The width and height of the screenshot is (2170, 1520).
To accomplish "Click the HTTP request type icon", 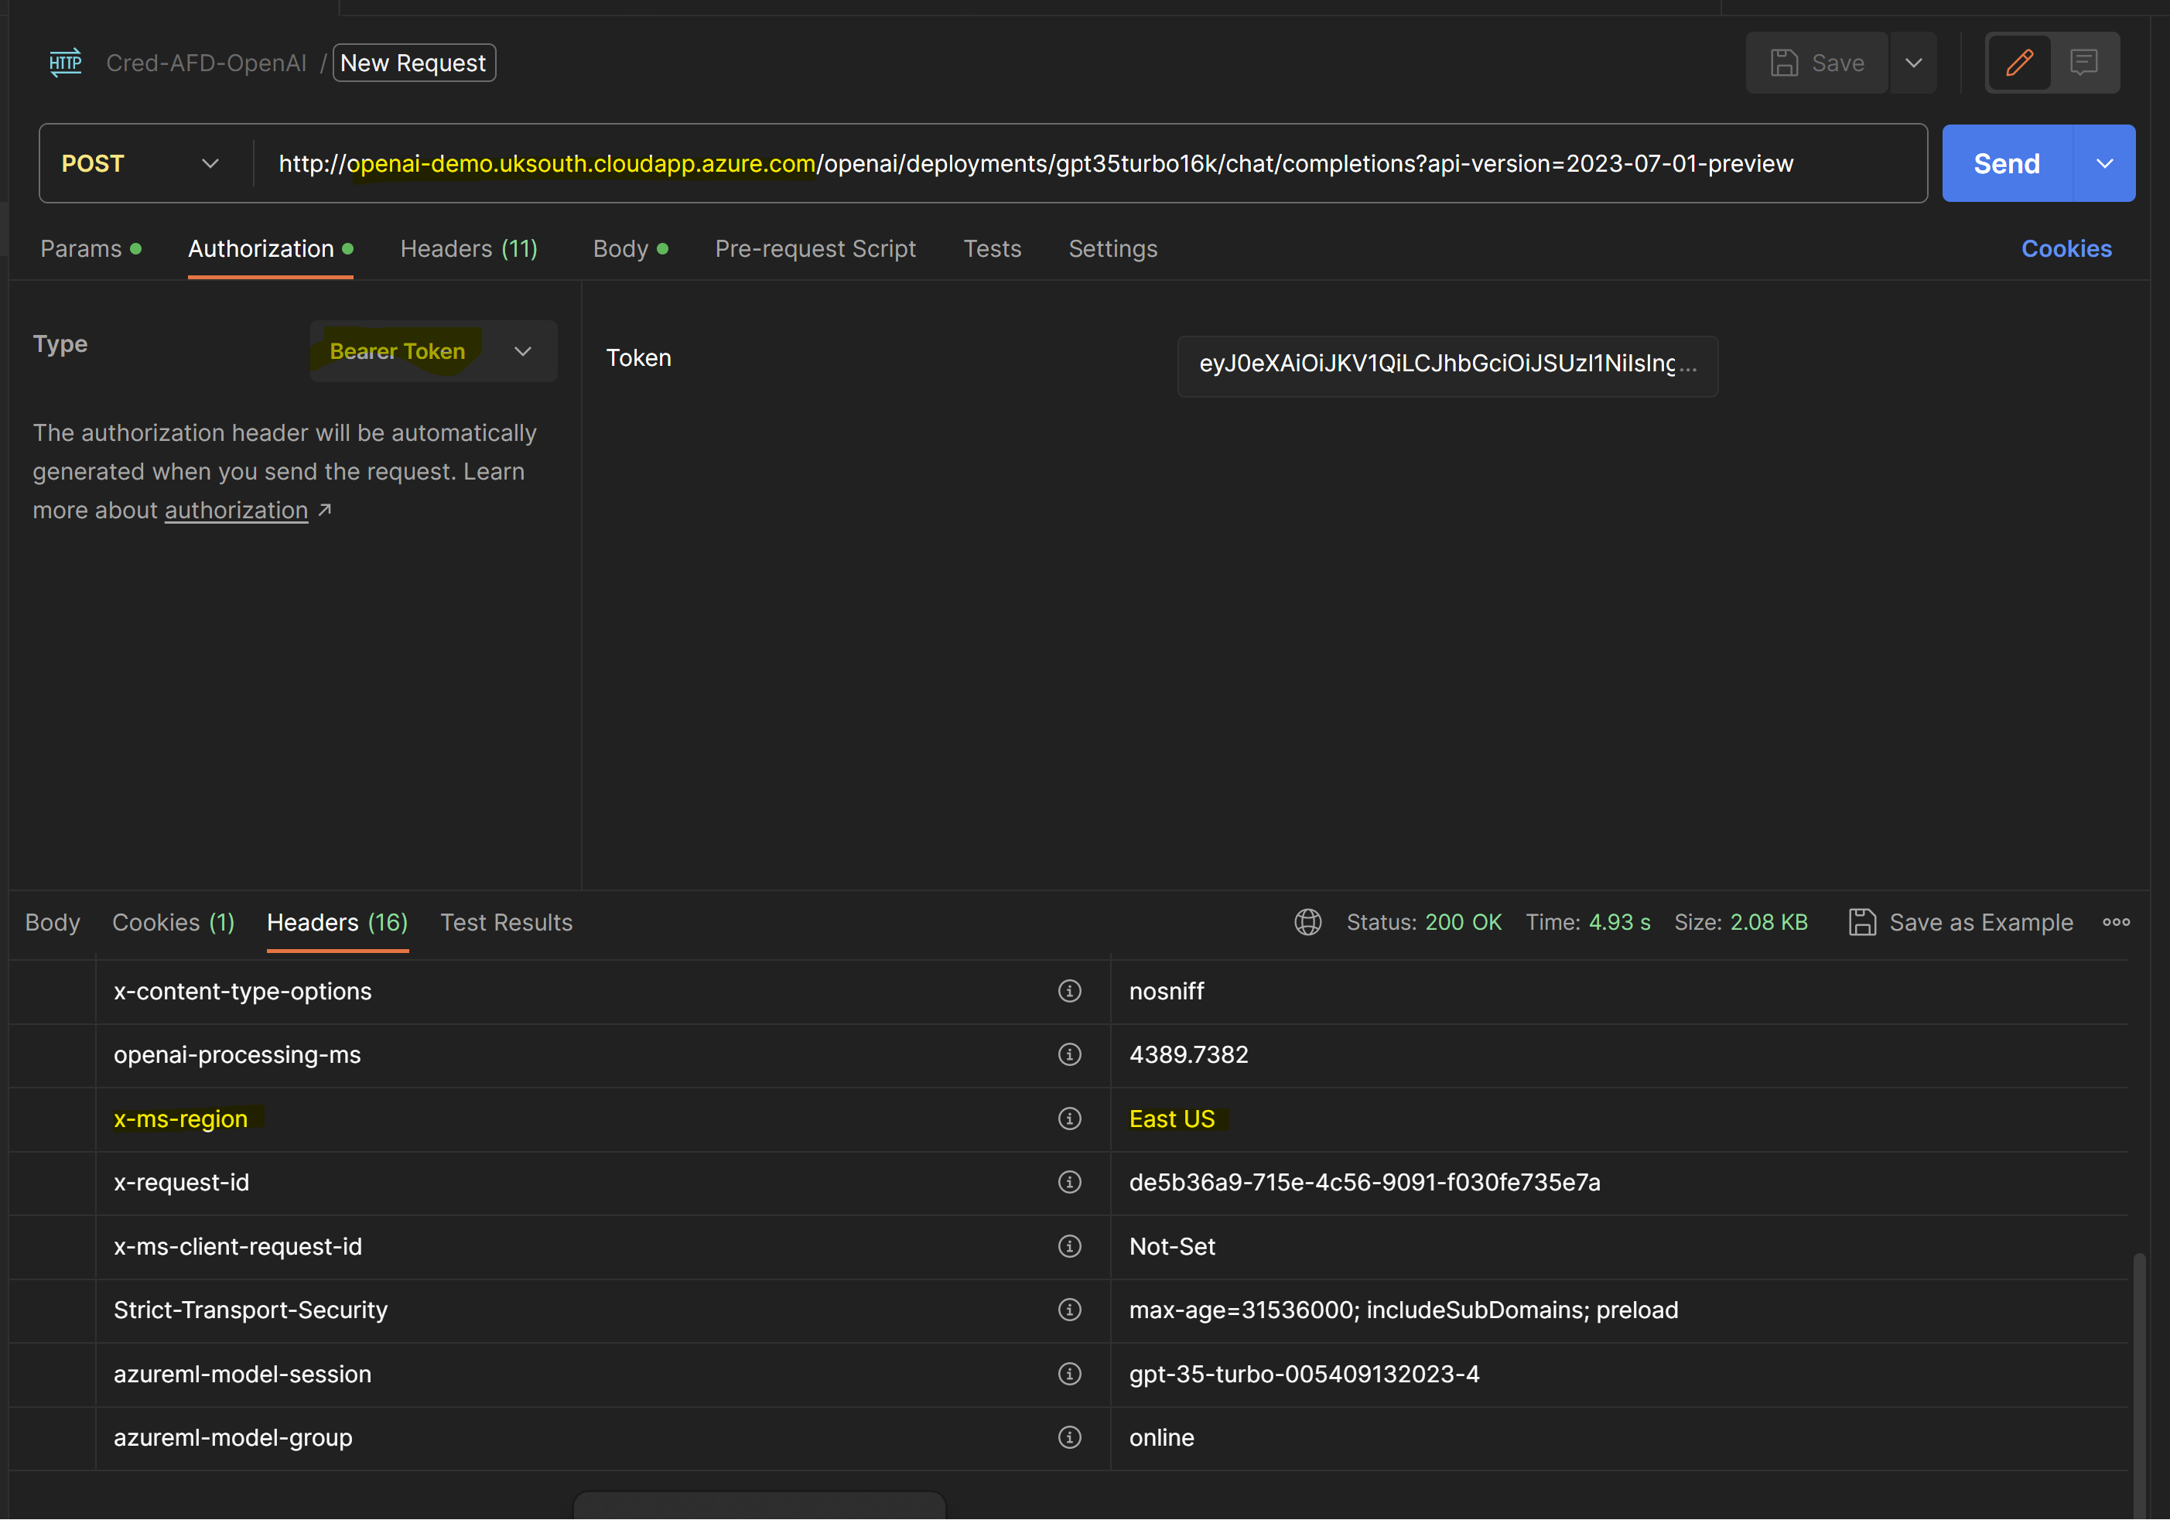I will [65, 63].
